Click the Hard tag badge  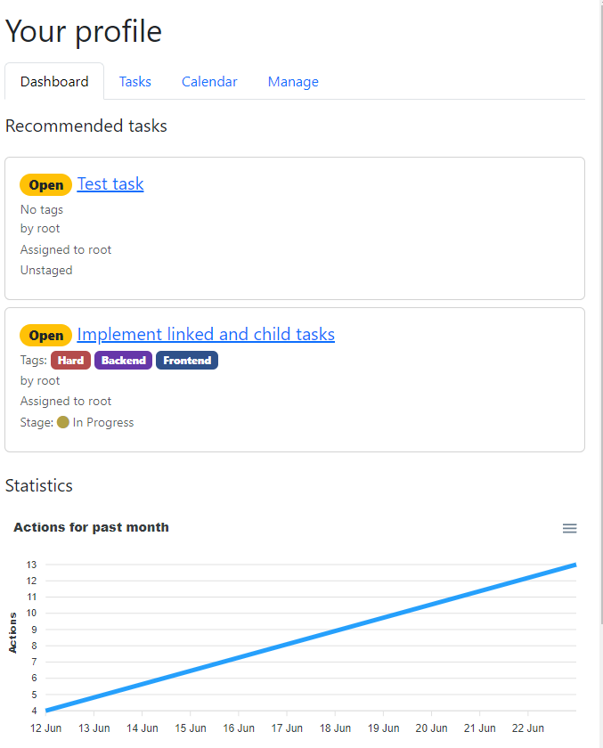coord(71,361)
